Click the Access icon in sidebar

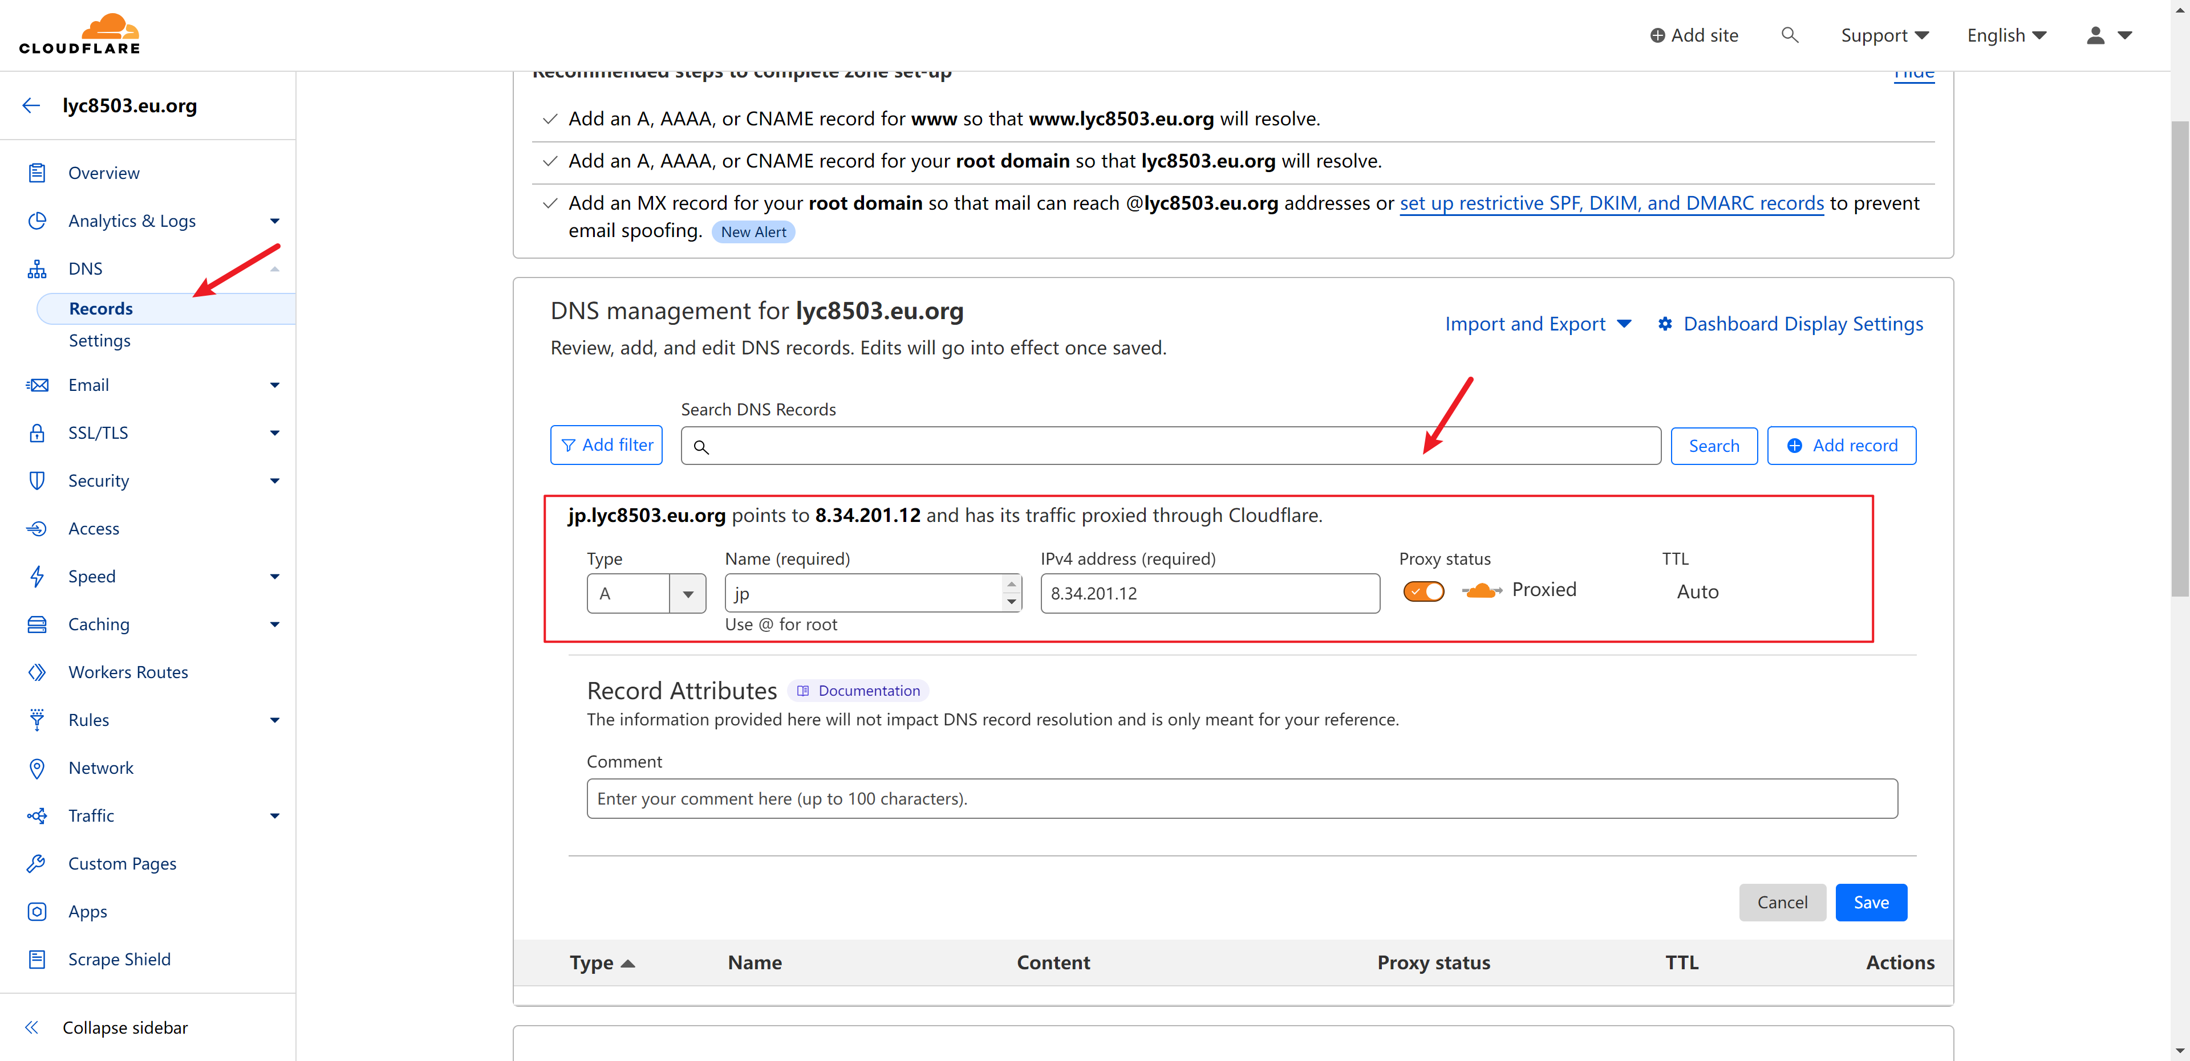(36, 528)
